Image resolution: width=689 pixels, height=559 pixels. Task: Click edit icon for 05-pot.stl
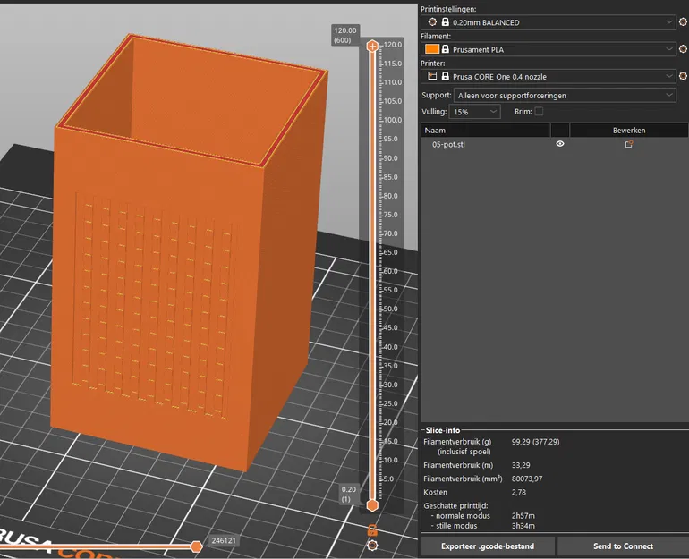coord(629,144)
